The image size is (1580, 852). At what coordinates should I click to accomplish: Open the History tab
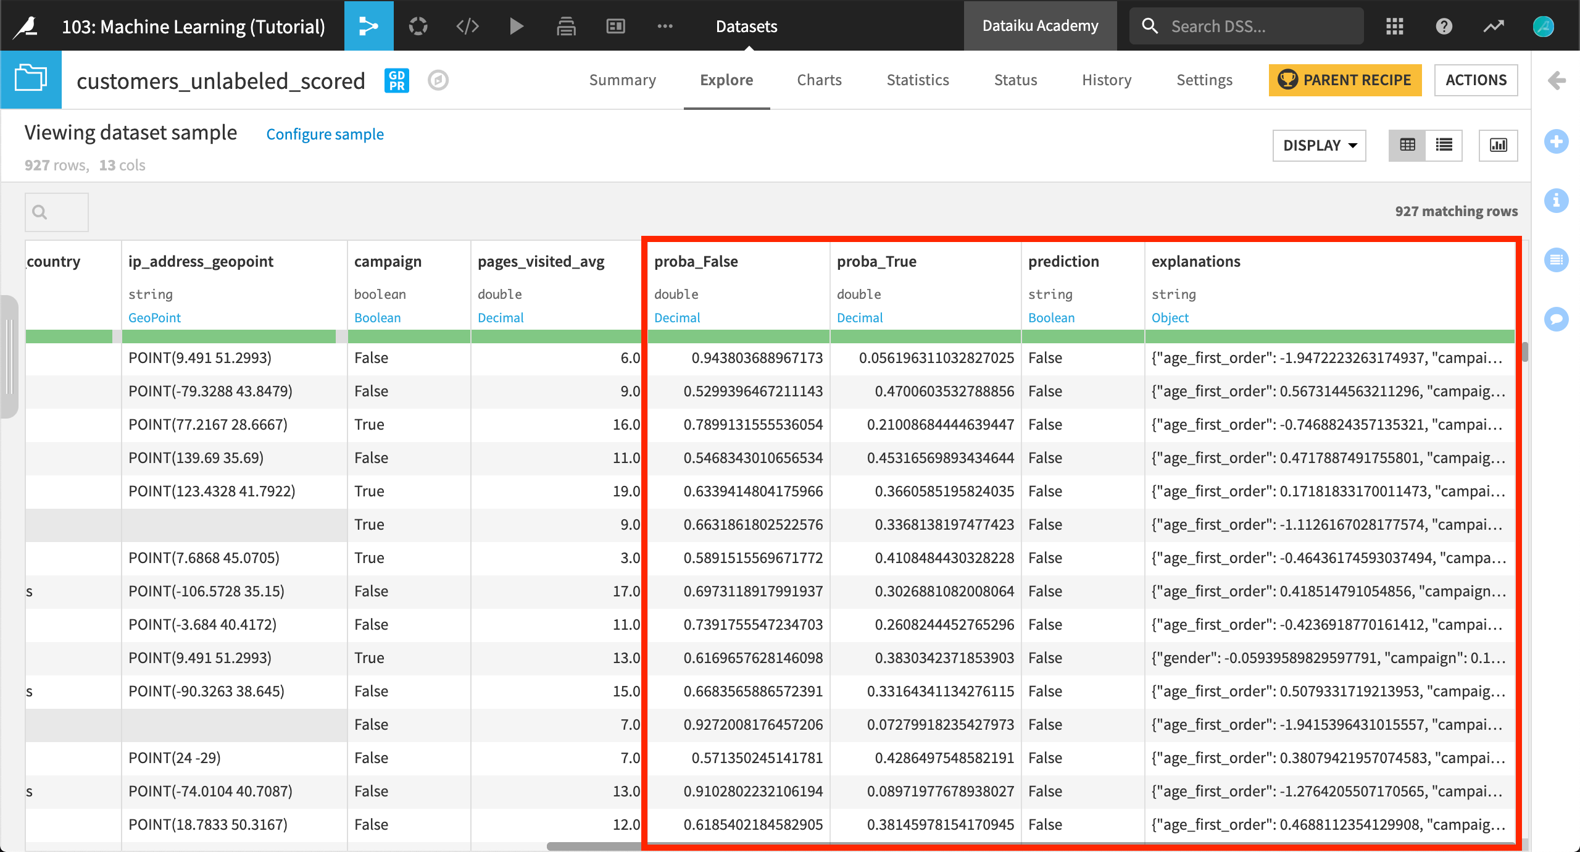point(1107,80)
